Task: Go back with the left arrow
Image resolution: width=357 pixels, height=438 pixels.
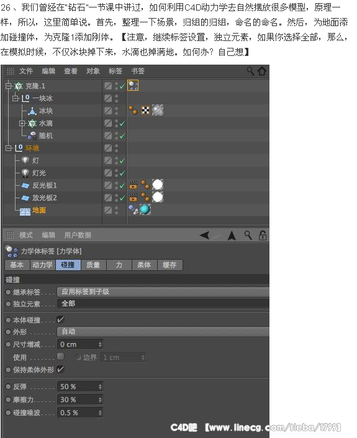Action: [x=205, y=235]
